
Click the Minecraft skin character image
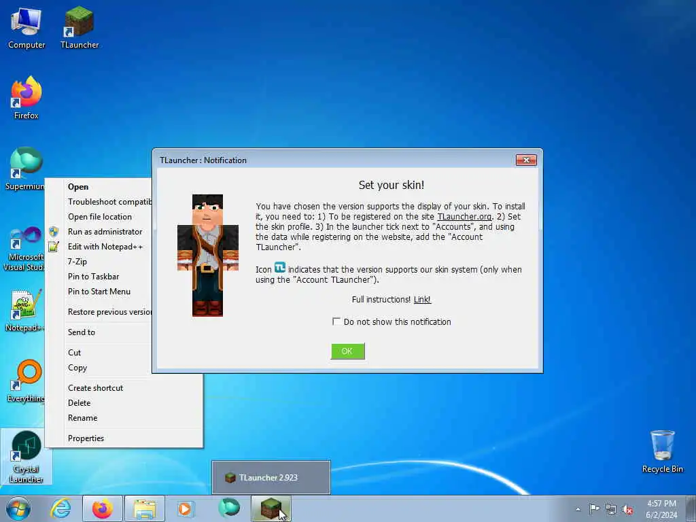tap(208, 256)
